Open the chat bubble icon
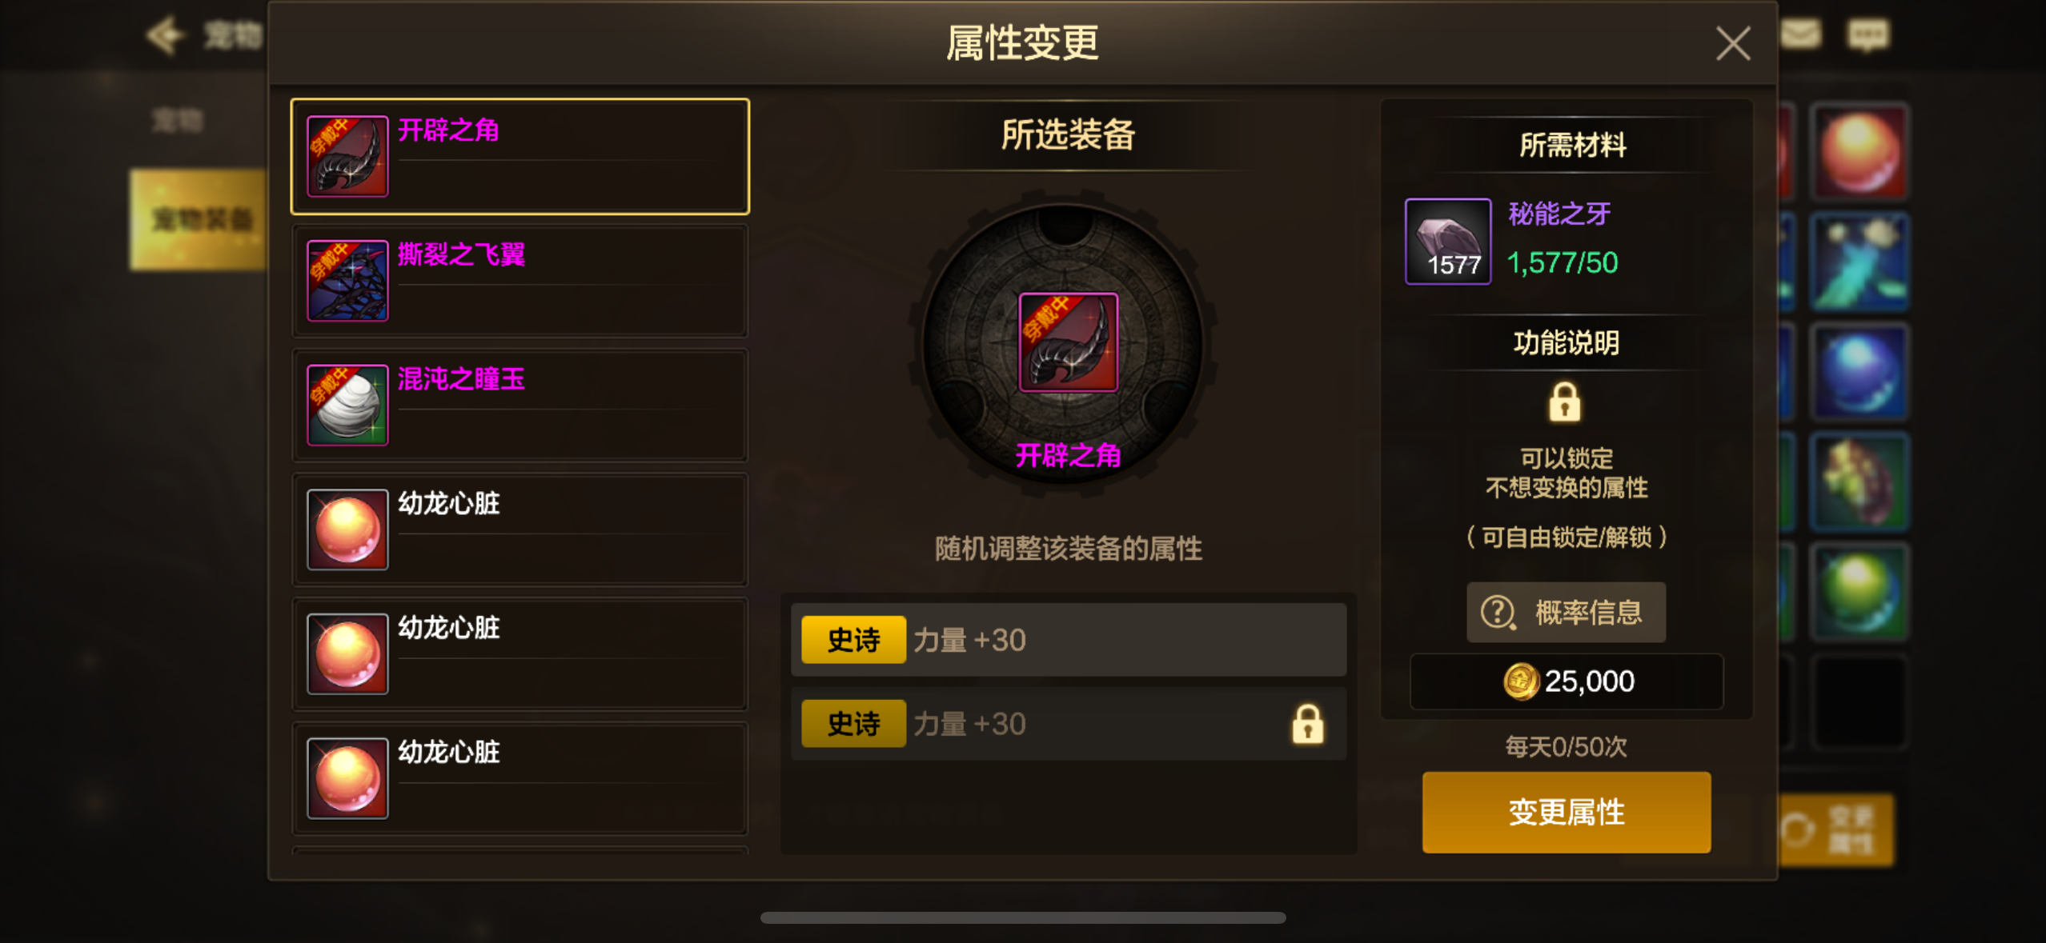The width and height of the screenshot is (2046, 943). pos(1867,35)
